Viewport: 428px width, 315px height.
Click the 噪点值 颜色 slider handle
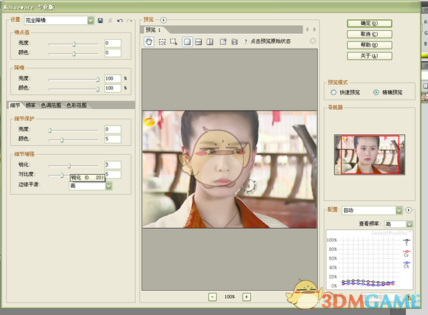[74, 54]
